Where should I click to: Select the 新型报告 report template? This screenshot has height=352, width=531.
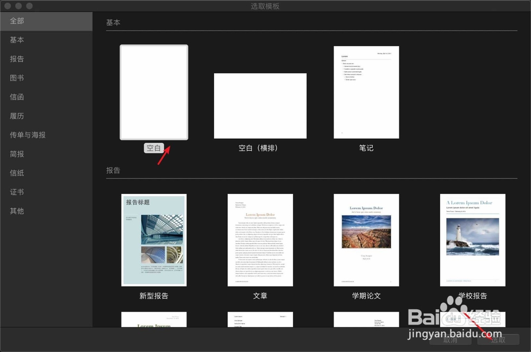pyautogui.click(x=154, y=240)
